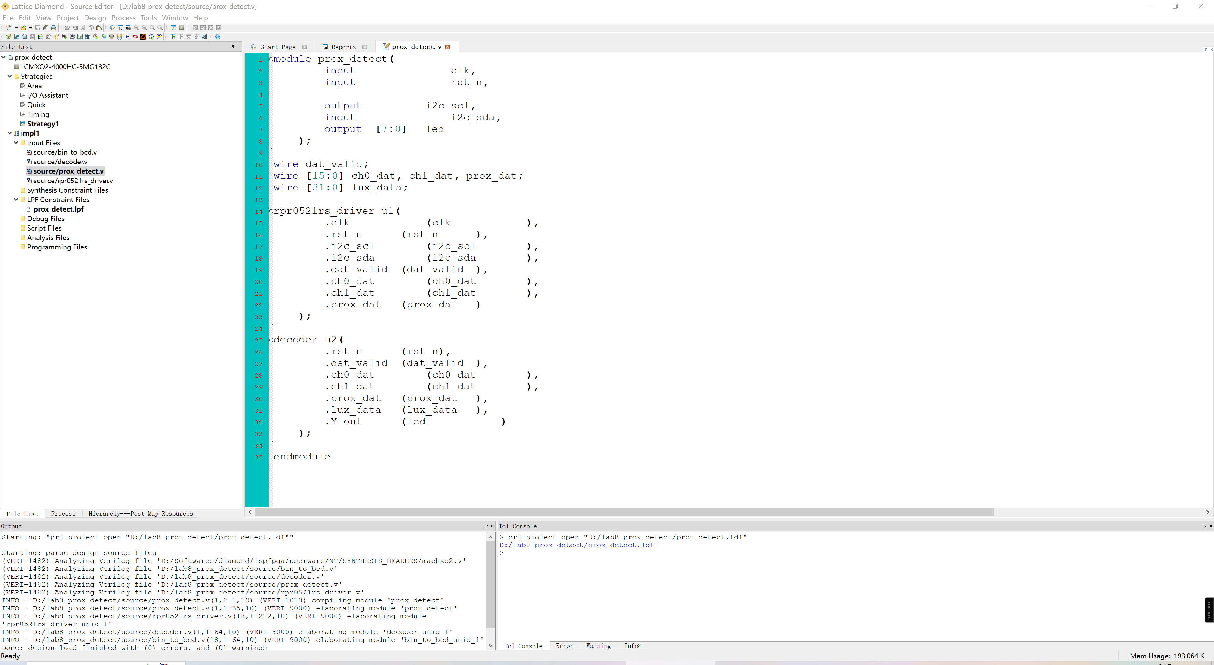Image resolution: width=1214 pixels, height=665 pixels.
Task: Open the Tools menu
Action: click(x=148, y=17)
